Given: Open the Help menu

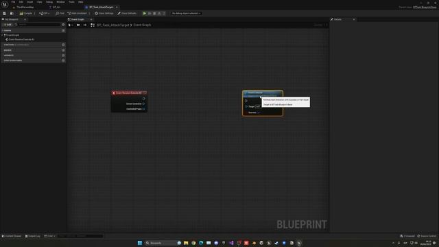Looking at the screenshot, I should [81, 2].
